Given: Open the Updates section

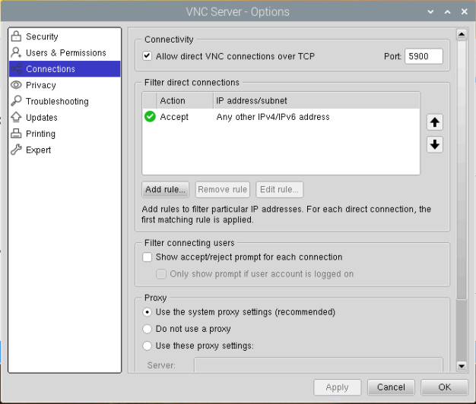Looking at the screenshot, I should pyautogui.click(x=65, y=117).
